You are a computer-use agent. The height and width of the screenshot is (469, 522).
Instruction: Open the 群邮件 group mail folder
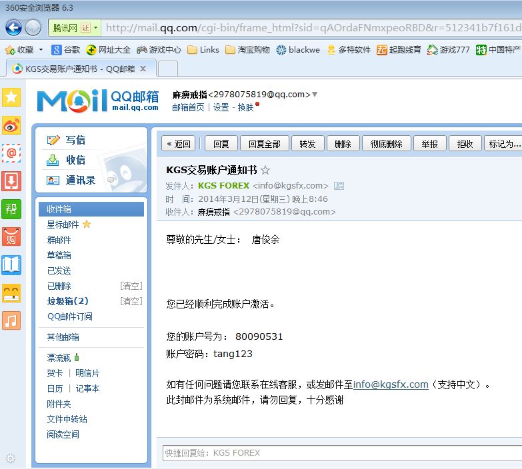[59, 240]
